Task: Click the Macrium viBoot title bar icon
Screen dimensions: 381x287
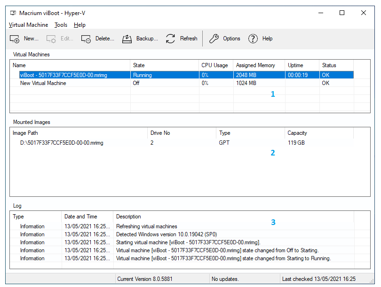Action: click(x=12, y=13)
